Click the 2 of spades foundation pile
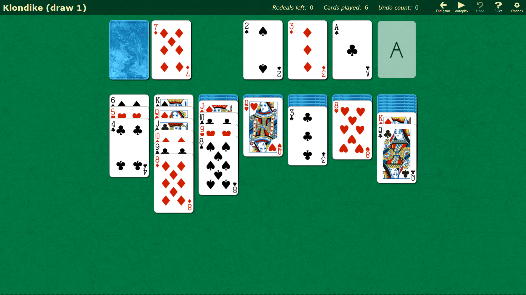Image resolution: width=526 pixels, height=295 pixels. tap(262, 49)
